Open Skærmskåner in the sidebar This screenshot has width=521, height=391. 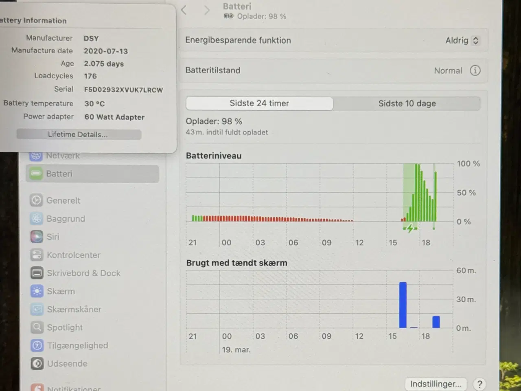tap(74, 310)
